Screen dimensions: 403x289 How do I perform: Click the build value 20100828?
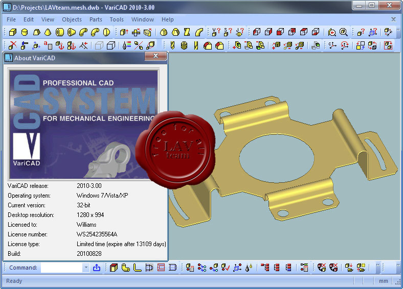click(89, 254)
